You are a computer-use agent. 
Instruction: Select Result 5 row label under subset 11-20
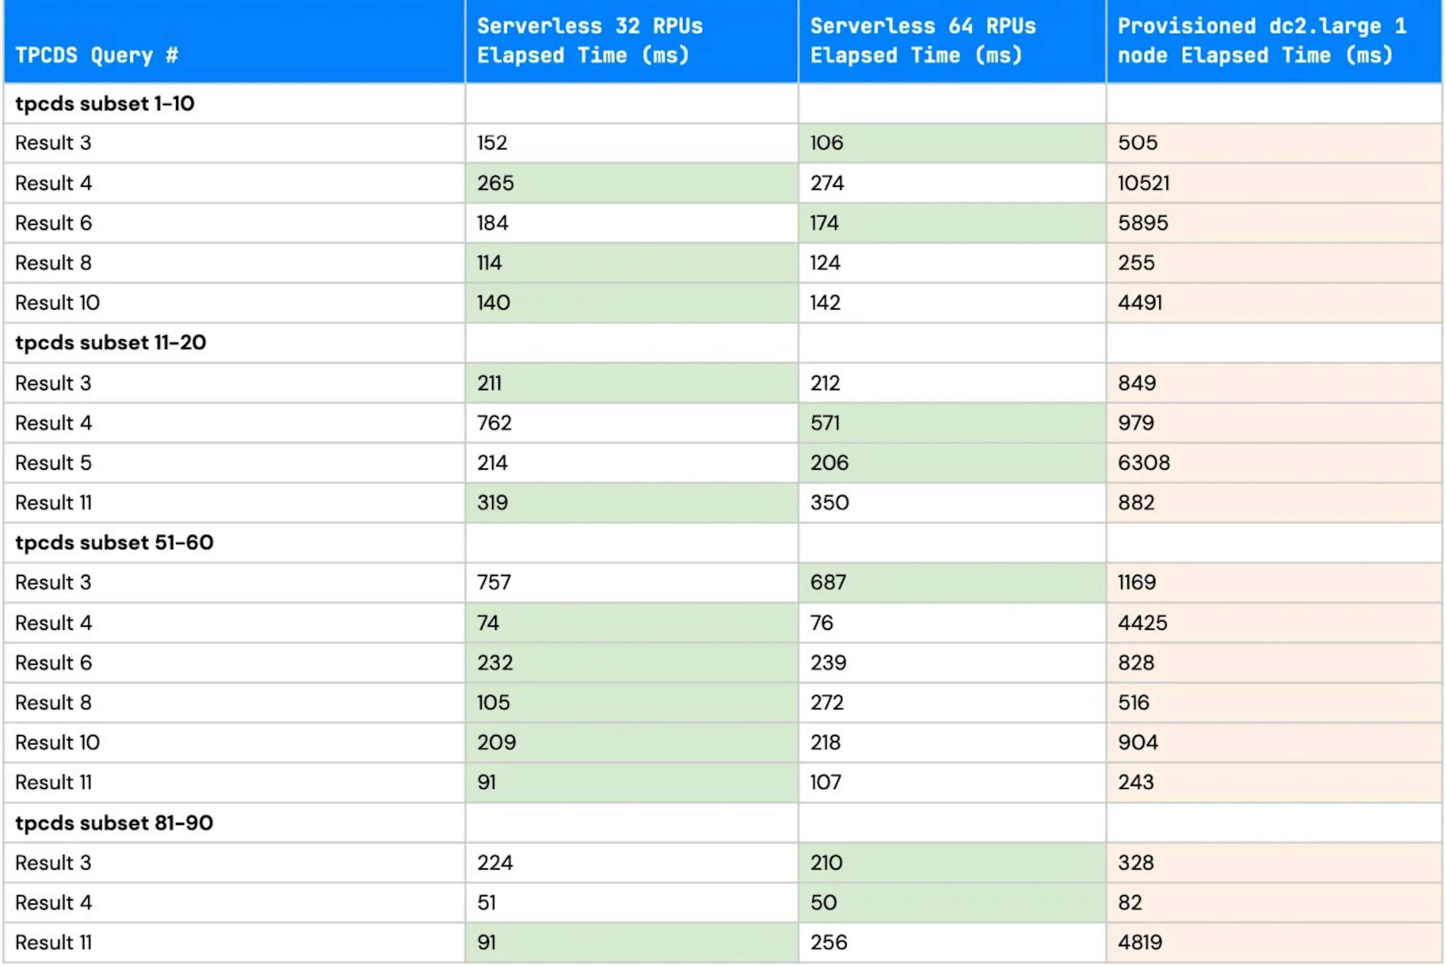coord(52,463)
